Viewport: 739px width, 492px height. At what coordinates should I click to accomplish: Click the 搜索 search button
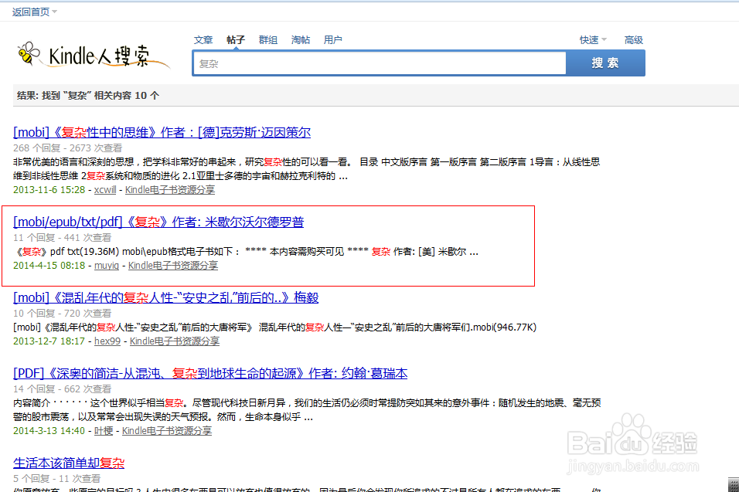[606, 63]
